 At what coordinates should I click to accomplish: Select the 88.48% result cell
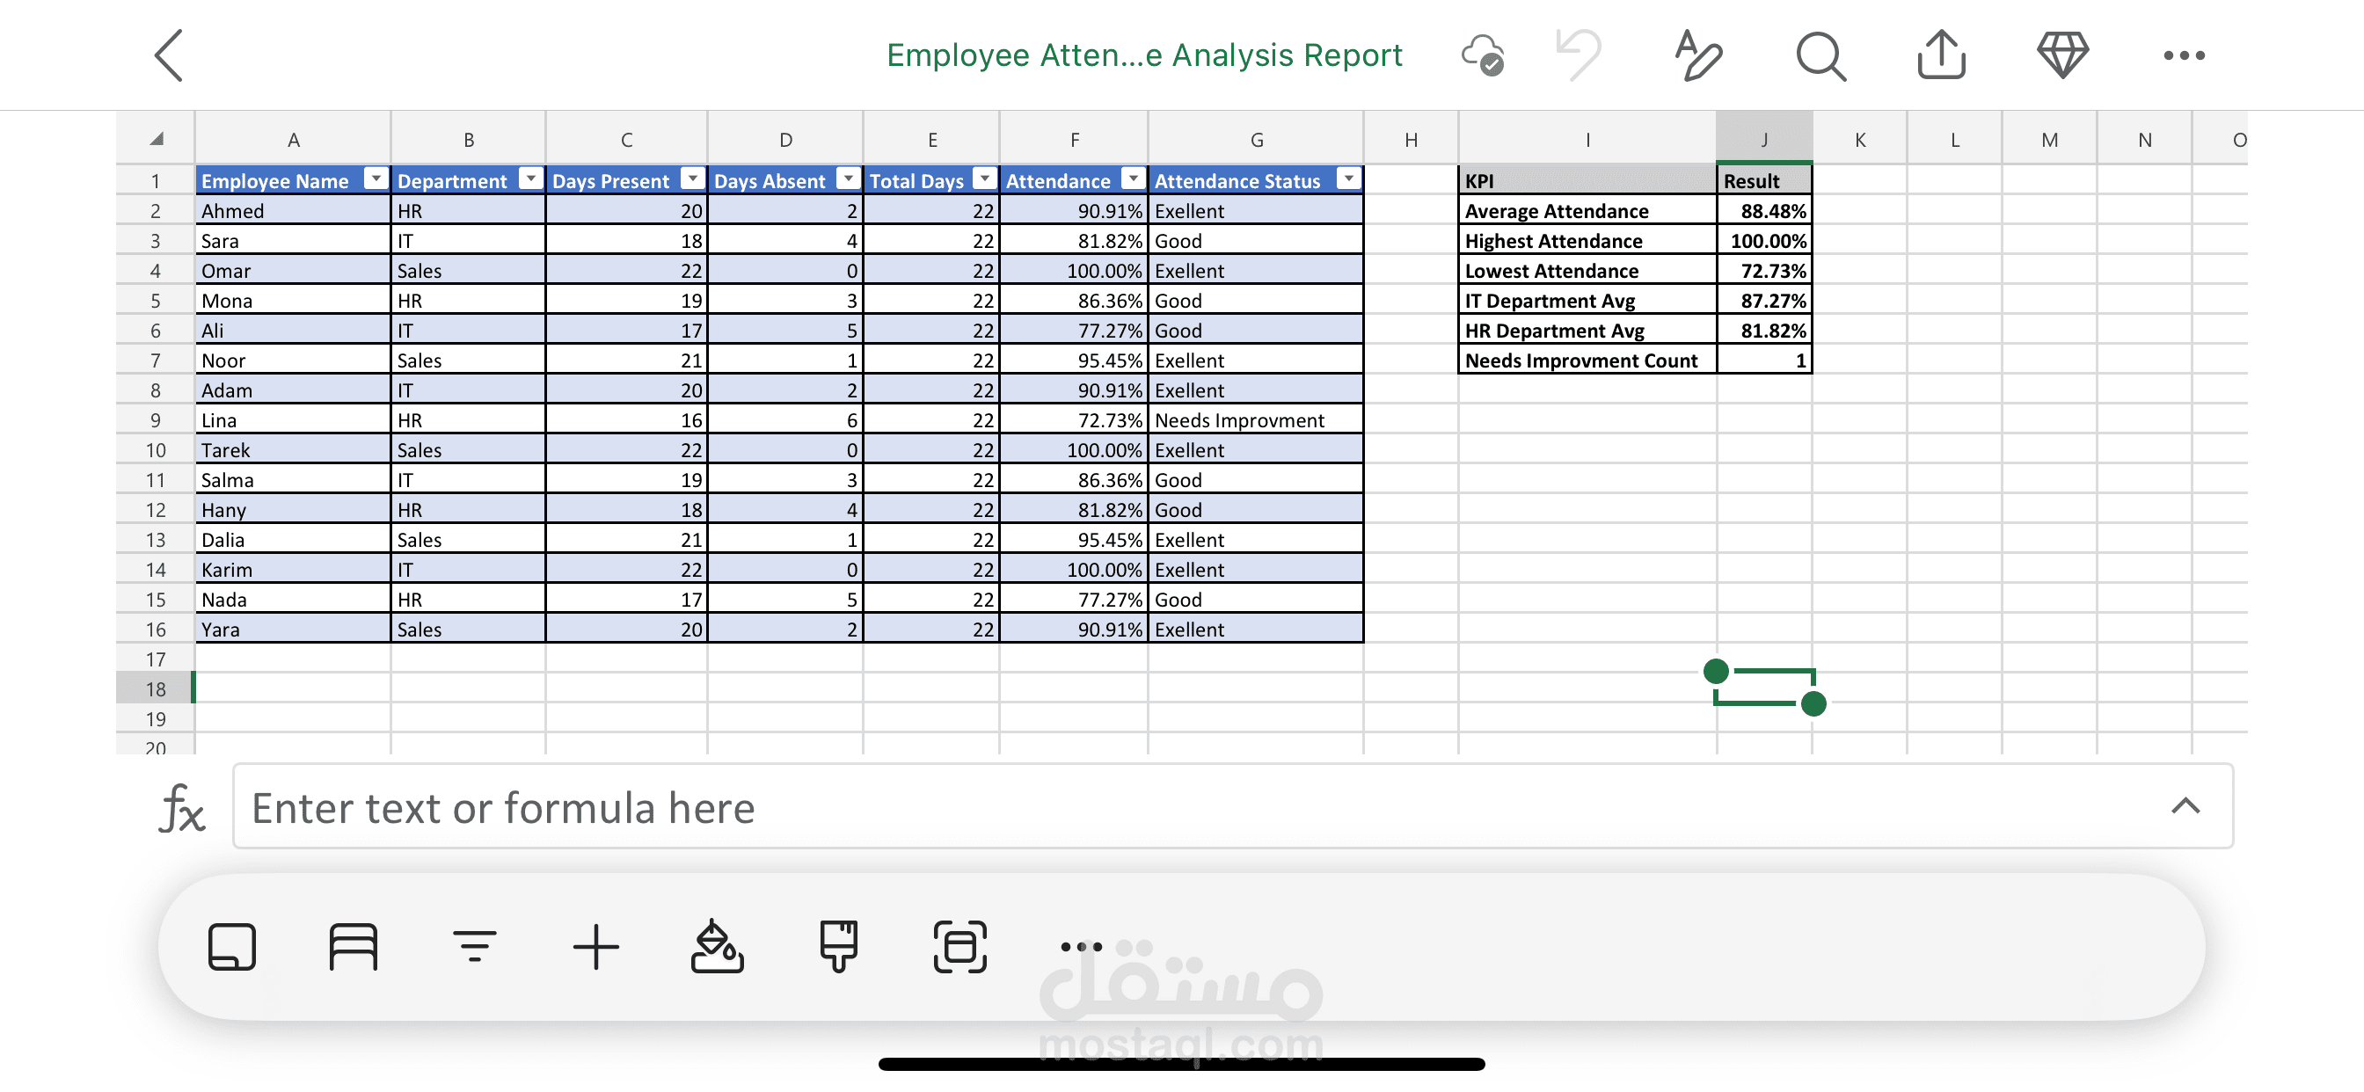1764,211
